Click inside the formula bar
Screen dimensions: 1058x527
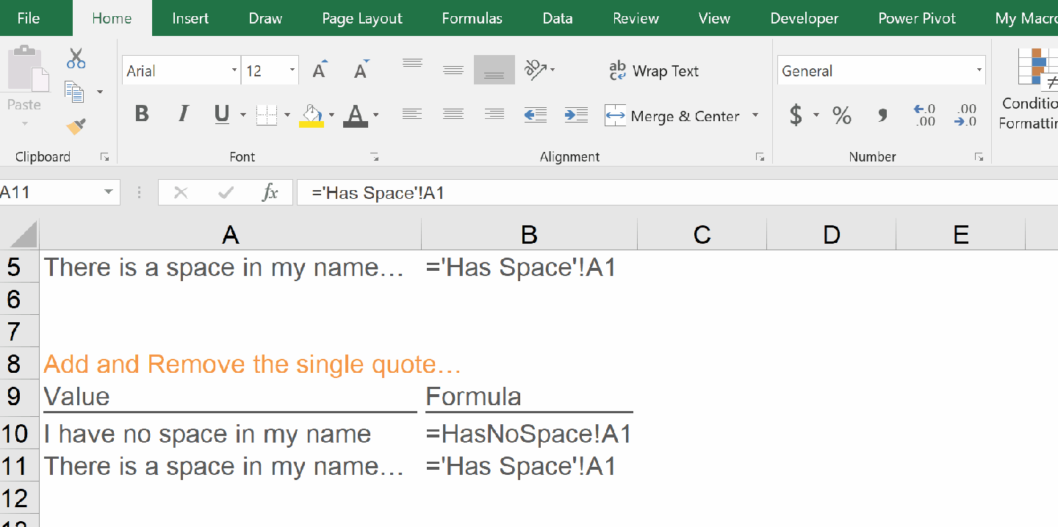tap(514, 192)
